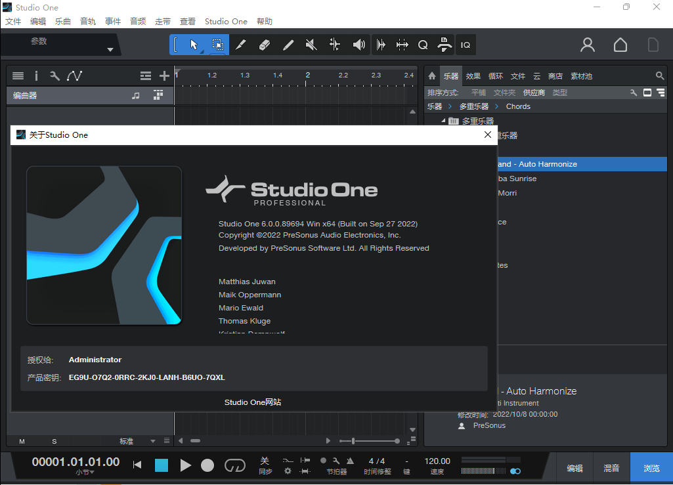Select the Range tool
673x485 pixels.
(x=217, y=45)
